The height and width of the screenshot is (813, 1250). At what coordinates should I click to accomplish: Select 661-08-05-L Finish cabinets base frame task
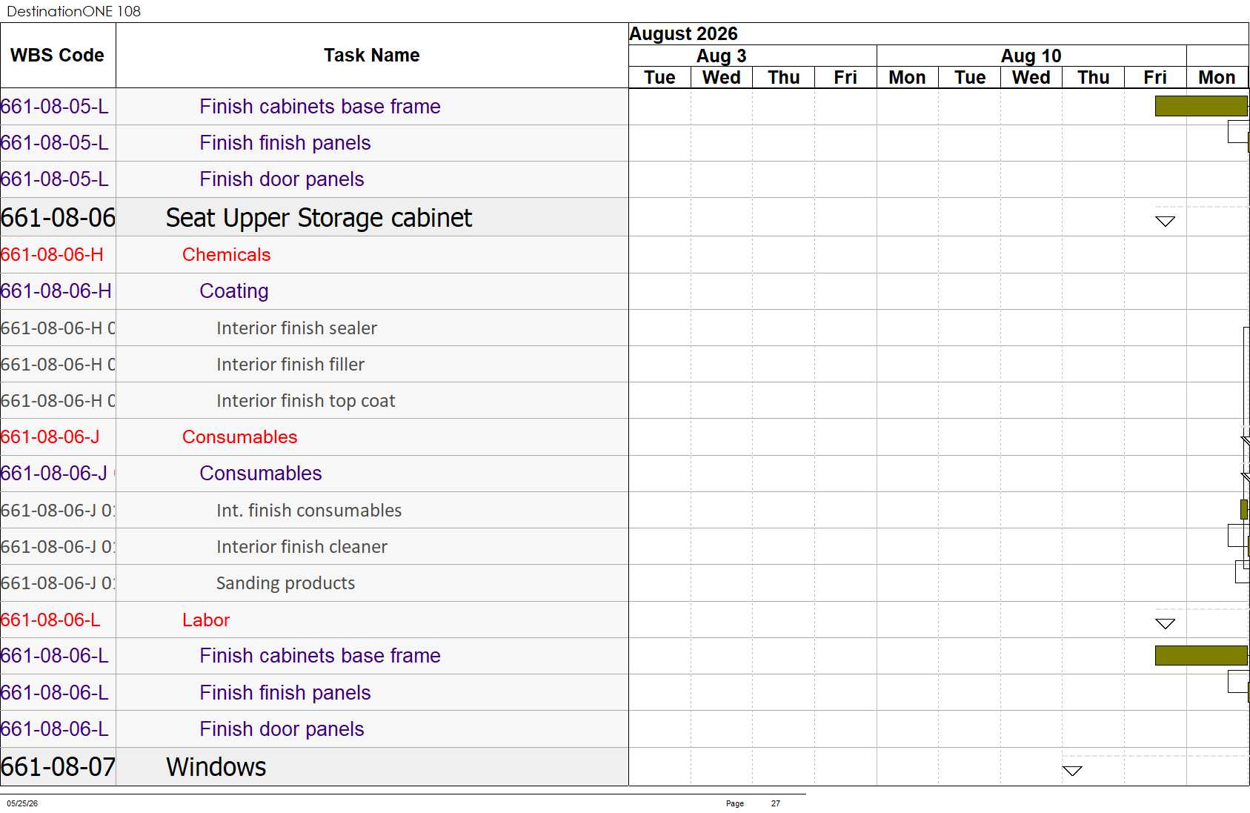(319, 107)
